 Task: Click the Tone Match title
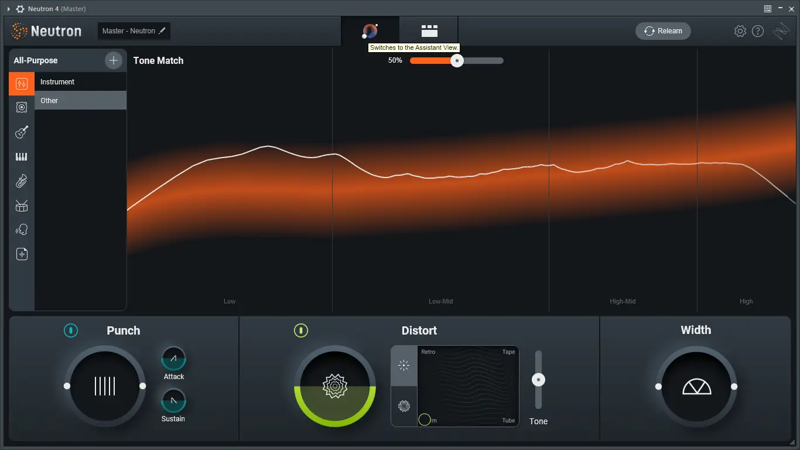[x=158, y=60]
